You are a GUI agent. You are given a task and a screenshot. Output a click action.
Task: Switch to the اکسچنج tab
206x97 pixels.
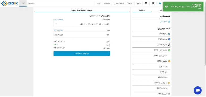tap(31, 3)
